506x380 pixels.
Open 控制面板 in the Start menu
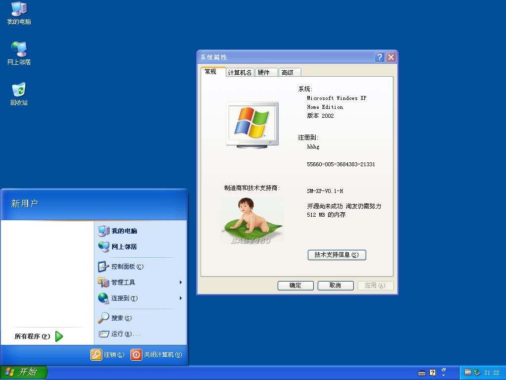pos(140,267)
